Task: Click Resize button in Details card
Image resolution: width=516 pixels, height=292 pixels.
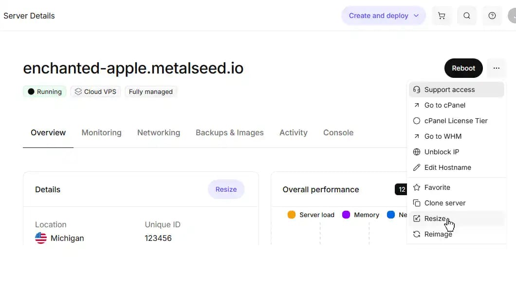Action: [226, 189]
